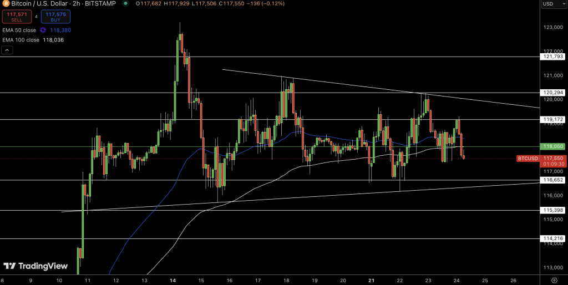This screenshot has height=285, width=568.
Task: Collapse the indicator legend chevron
Action: [x=7, y=50]
